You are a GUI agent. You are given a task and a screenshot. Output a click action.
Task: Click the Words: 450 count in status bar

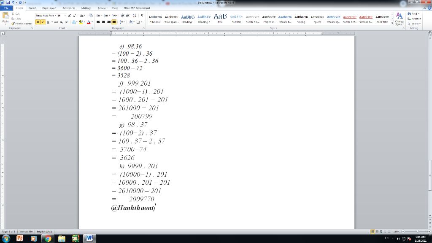click(26, 232)
